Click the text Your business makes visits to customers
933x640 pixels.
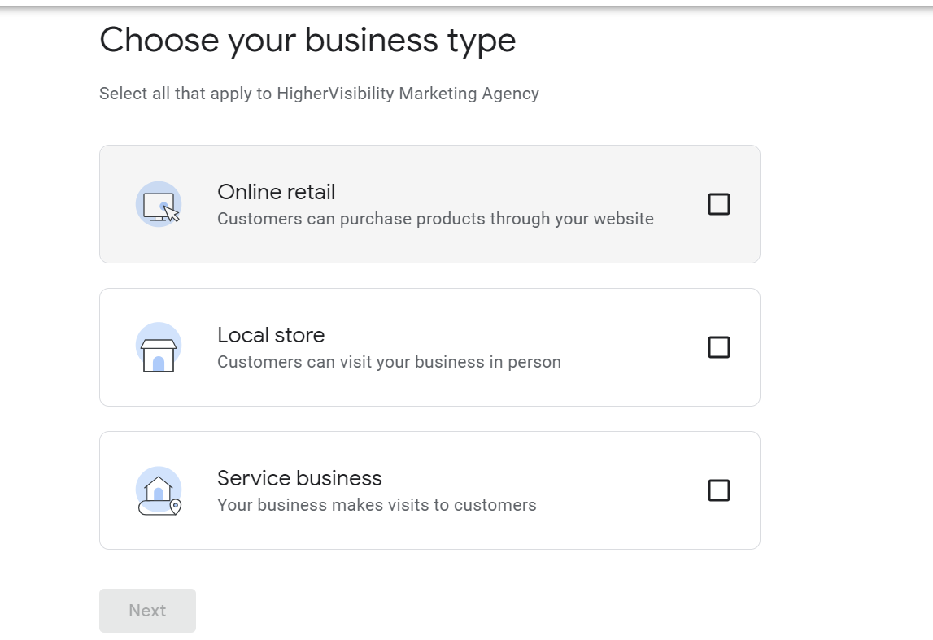[x=376, y=505]
